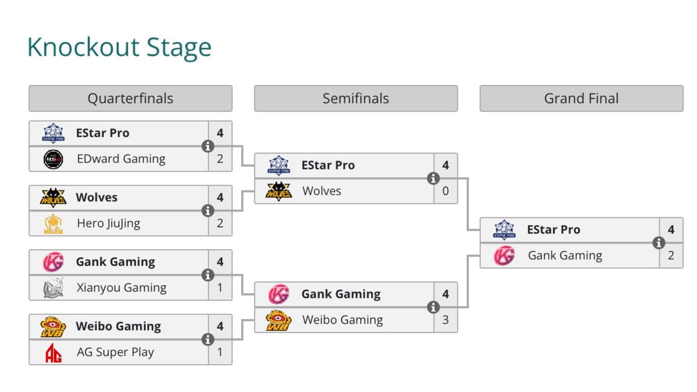697x392 pixels.
Task: Open info for Weibo Gaming vs AG Super Play
Action: tap(207, 340)
